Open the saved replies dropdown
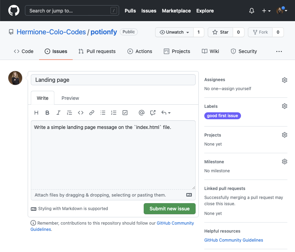 click(x=166, y=113)
